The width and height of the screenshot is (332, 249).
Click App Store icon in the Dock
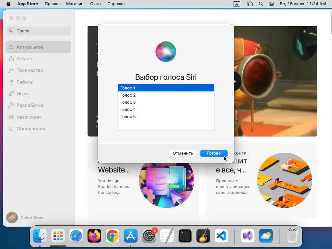[x=131, y=236]
